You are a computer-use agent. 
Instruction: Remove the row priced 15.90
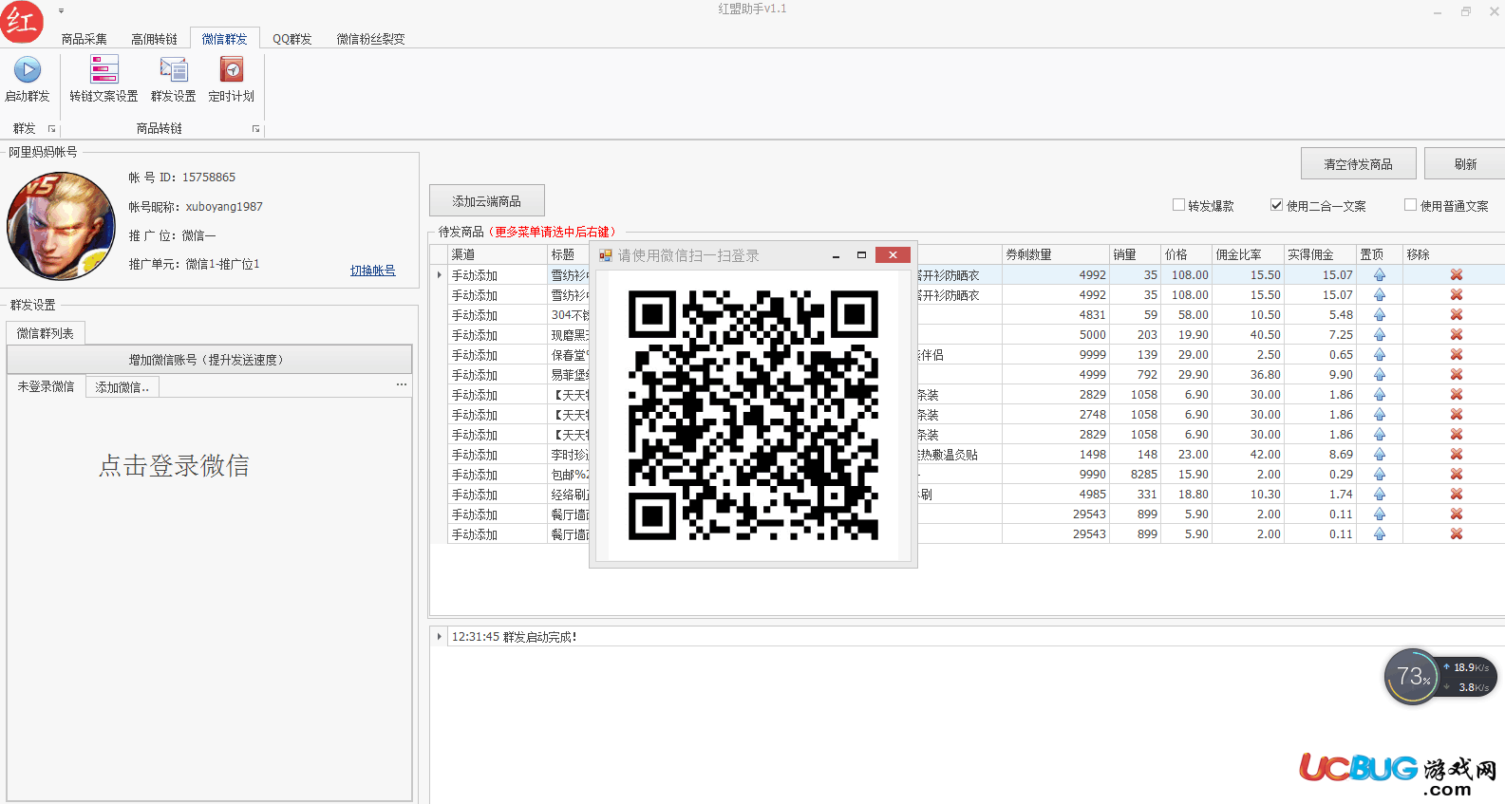point(1456,475)
